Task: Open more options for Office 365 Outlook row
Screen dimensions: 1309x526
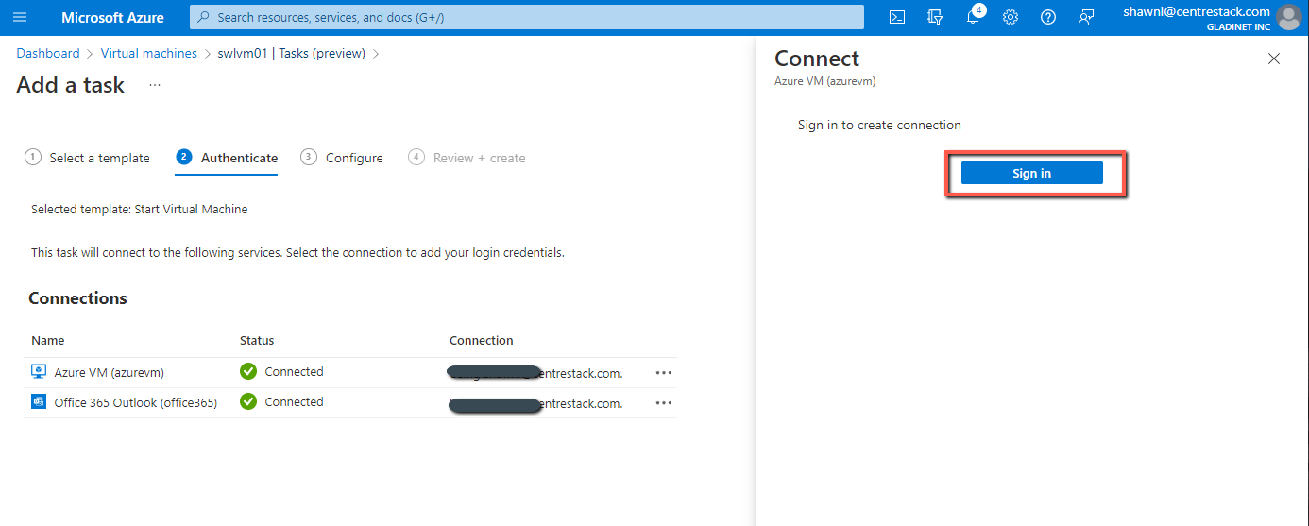Action: coord(664,403)
